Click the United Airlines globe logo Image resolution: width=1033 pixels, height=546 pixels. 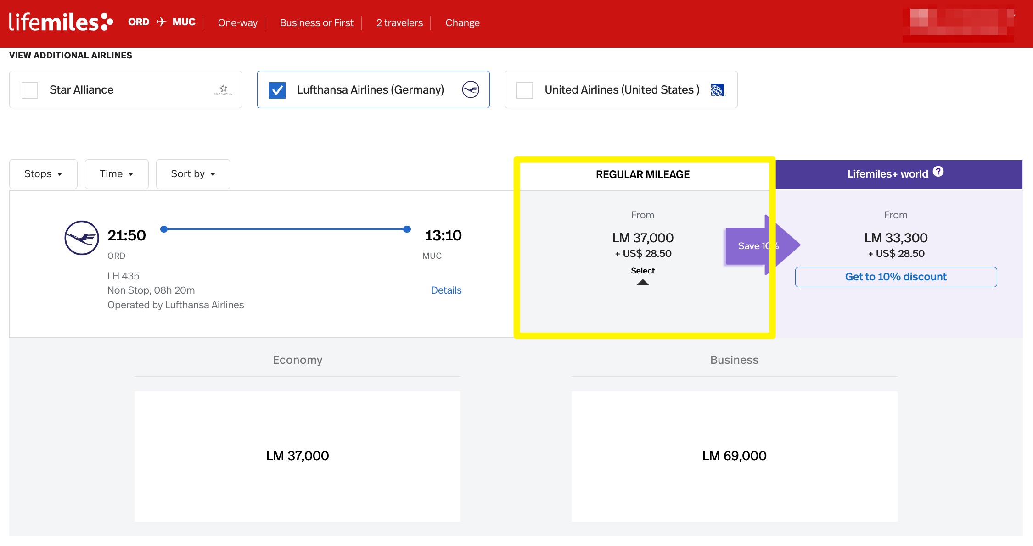point(717,90)
